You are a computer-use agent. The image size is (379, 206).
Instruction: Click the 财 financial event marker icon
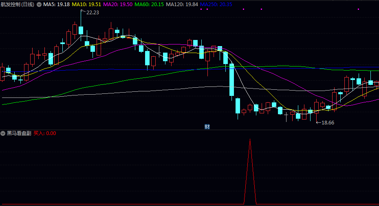click(x=207, y=126)
